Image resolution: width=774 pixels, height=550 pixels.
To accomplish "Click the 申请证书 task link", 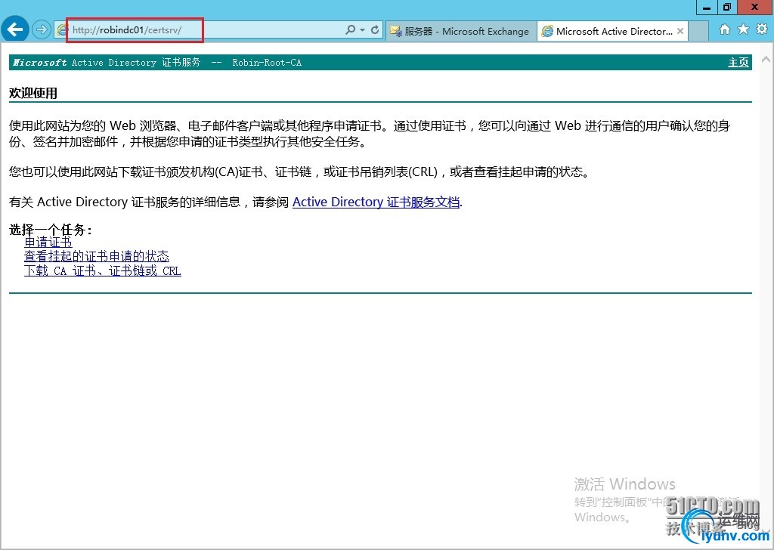I will click(x=48, y=243).
